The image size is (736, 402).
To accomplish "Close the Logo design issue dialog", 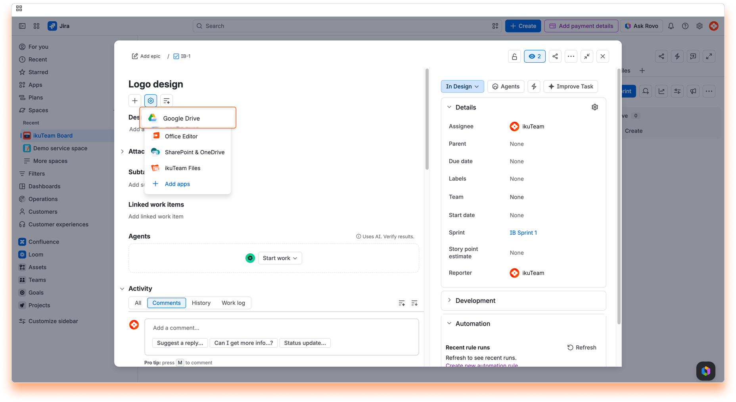I will coord(603,56).
